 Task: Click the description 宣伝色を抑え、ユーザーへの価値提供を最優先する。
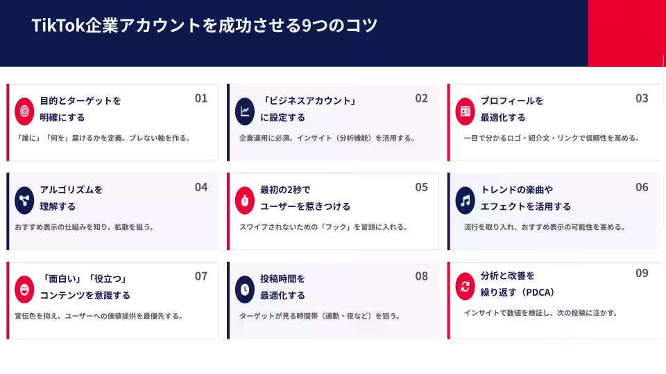(x=99, y=317)
